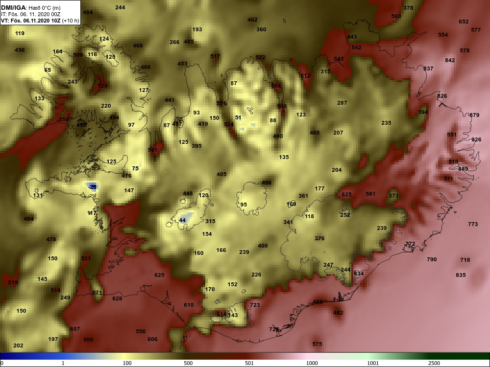Click the map value 287
Image resolution: width=490 pixels, height=367 pixels.
click(342, 103)
